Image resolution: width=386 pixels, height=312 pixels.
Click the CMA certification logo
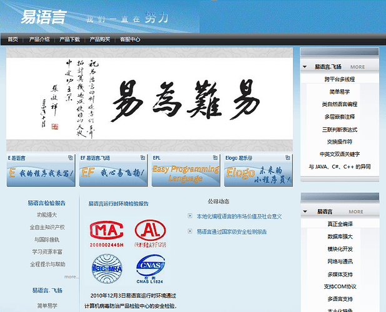107,234
